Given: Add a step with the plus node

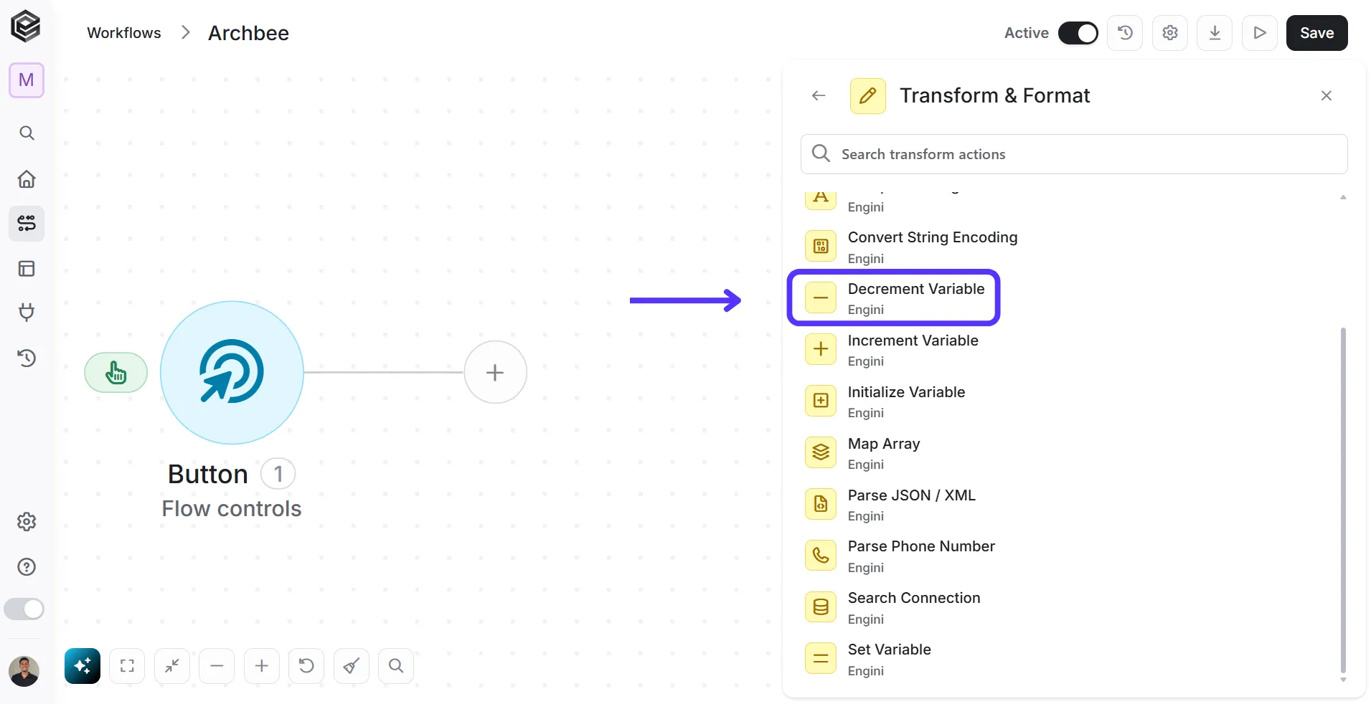Looking at the screenshot, I should click(x=495, y=372).
